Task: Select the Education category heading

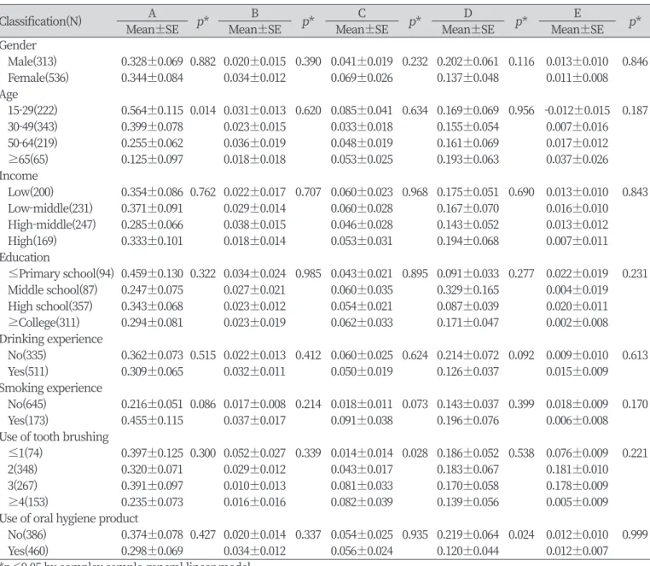Action: [25, 257]
